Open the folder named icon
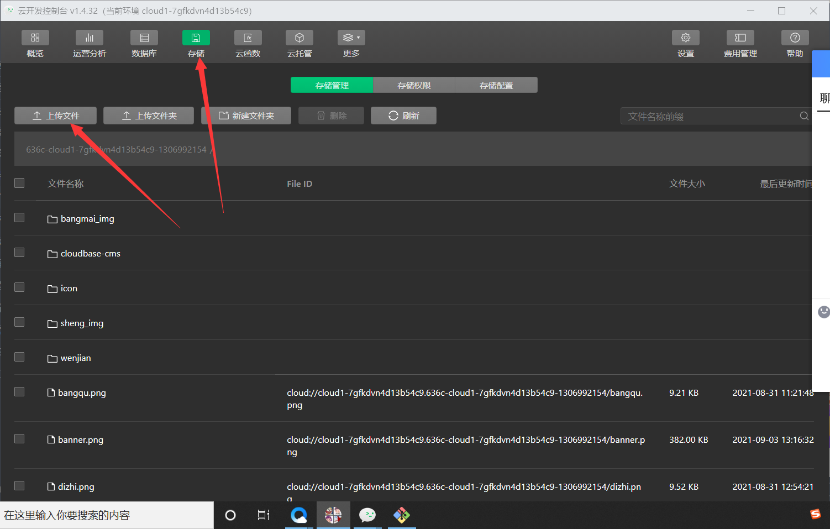Image resolution: width=830 pixels, height=529 pixels. pos(69,289)
